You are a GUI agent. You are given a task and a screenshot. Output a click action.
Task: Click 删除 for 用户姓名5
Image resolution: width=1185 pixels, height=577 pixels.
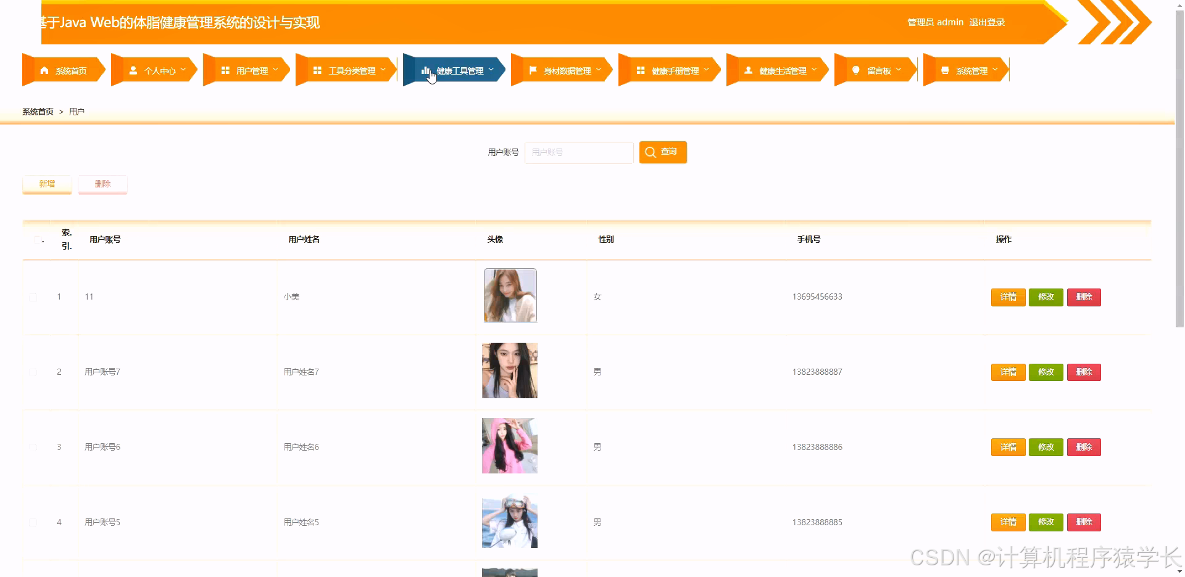point(1084,522)
